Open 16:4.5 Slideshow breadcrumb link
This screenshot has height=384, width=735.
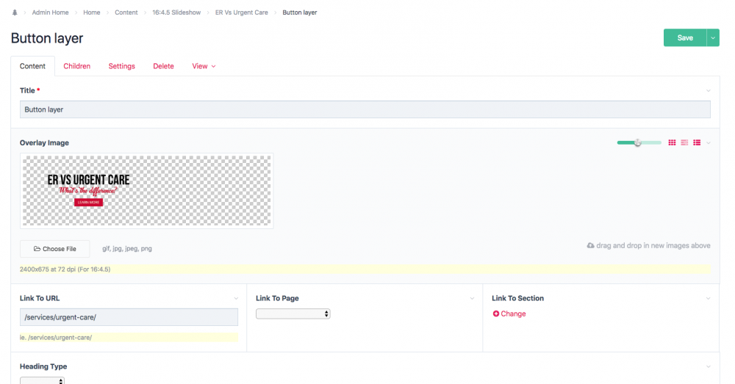(x=176, y=12)
